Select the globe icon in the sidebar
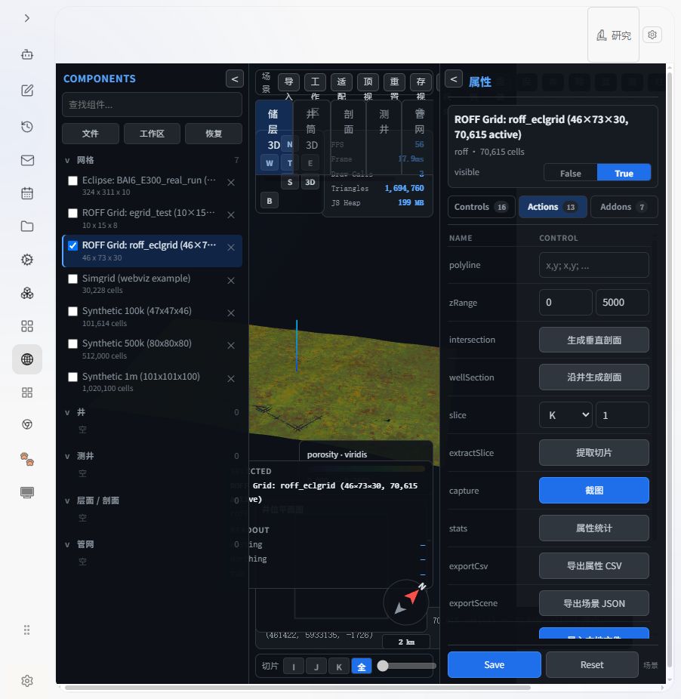Image resolution: width=681 pixels, height=699 pixels. 27,359
